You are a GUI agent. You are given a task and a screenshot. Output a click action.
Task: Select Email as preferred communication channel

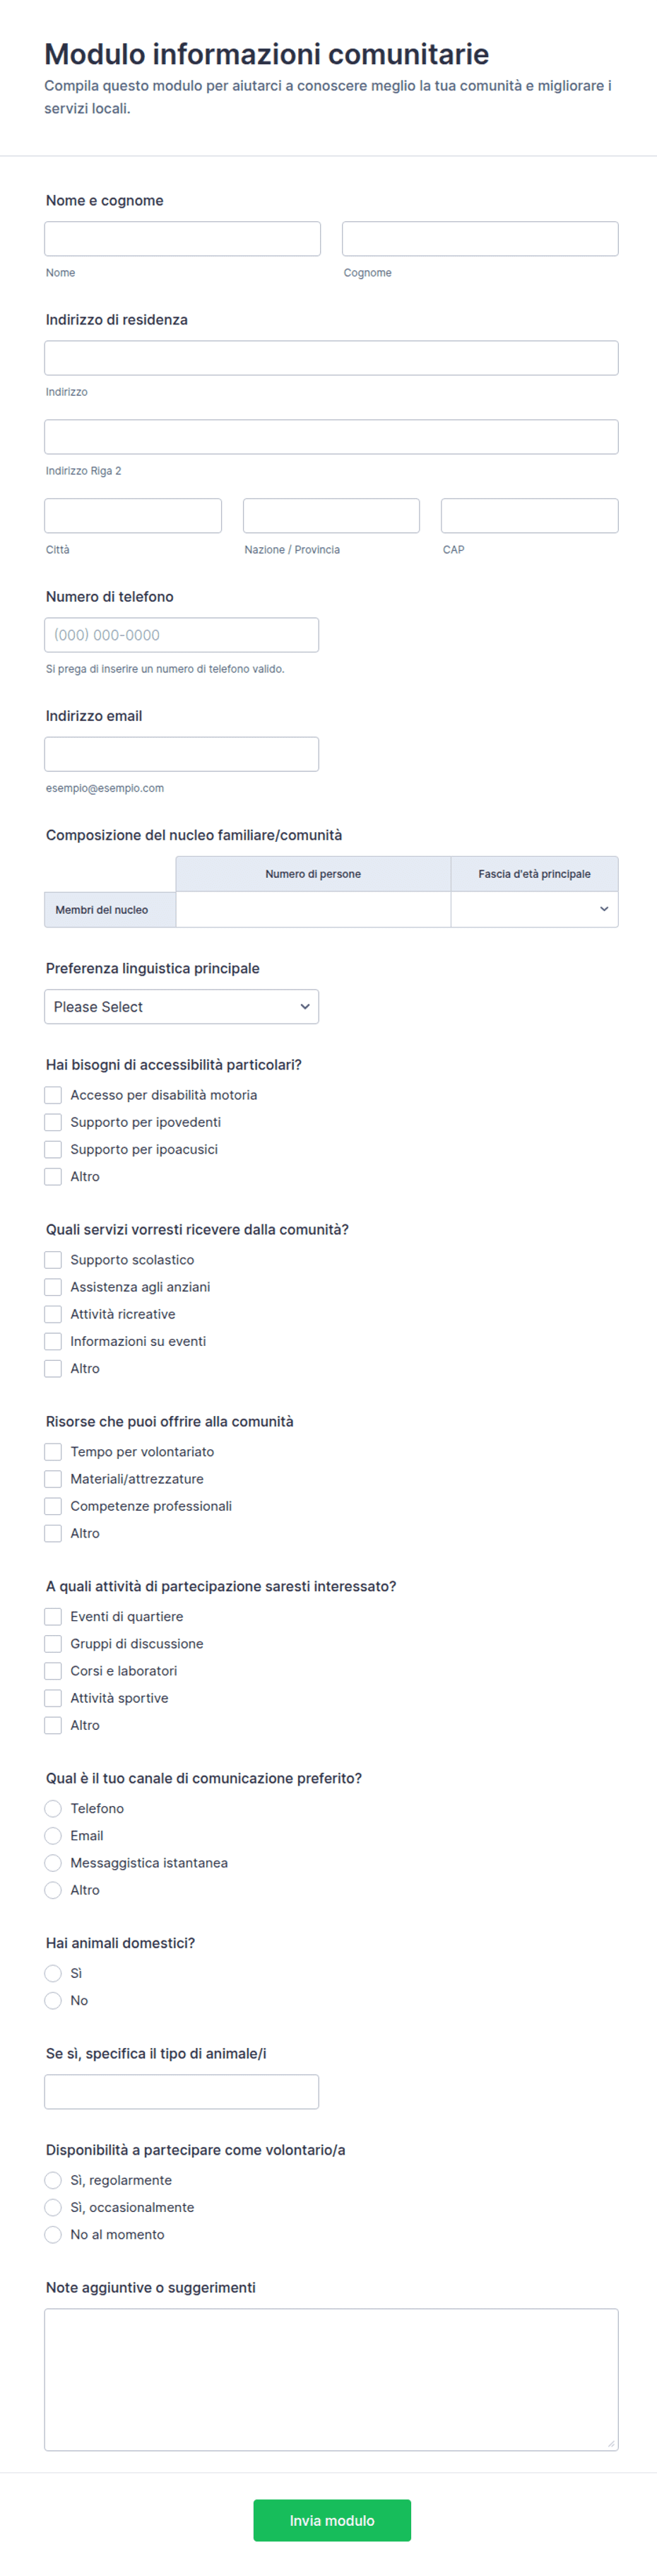pos(53,1836)
